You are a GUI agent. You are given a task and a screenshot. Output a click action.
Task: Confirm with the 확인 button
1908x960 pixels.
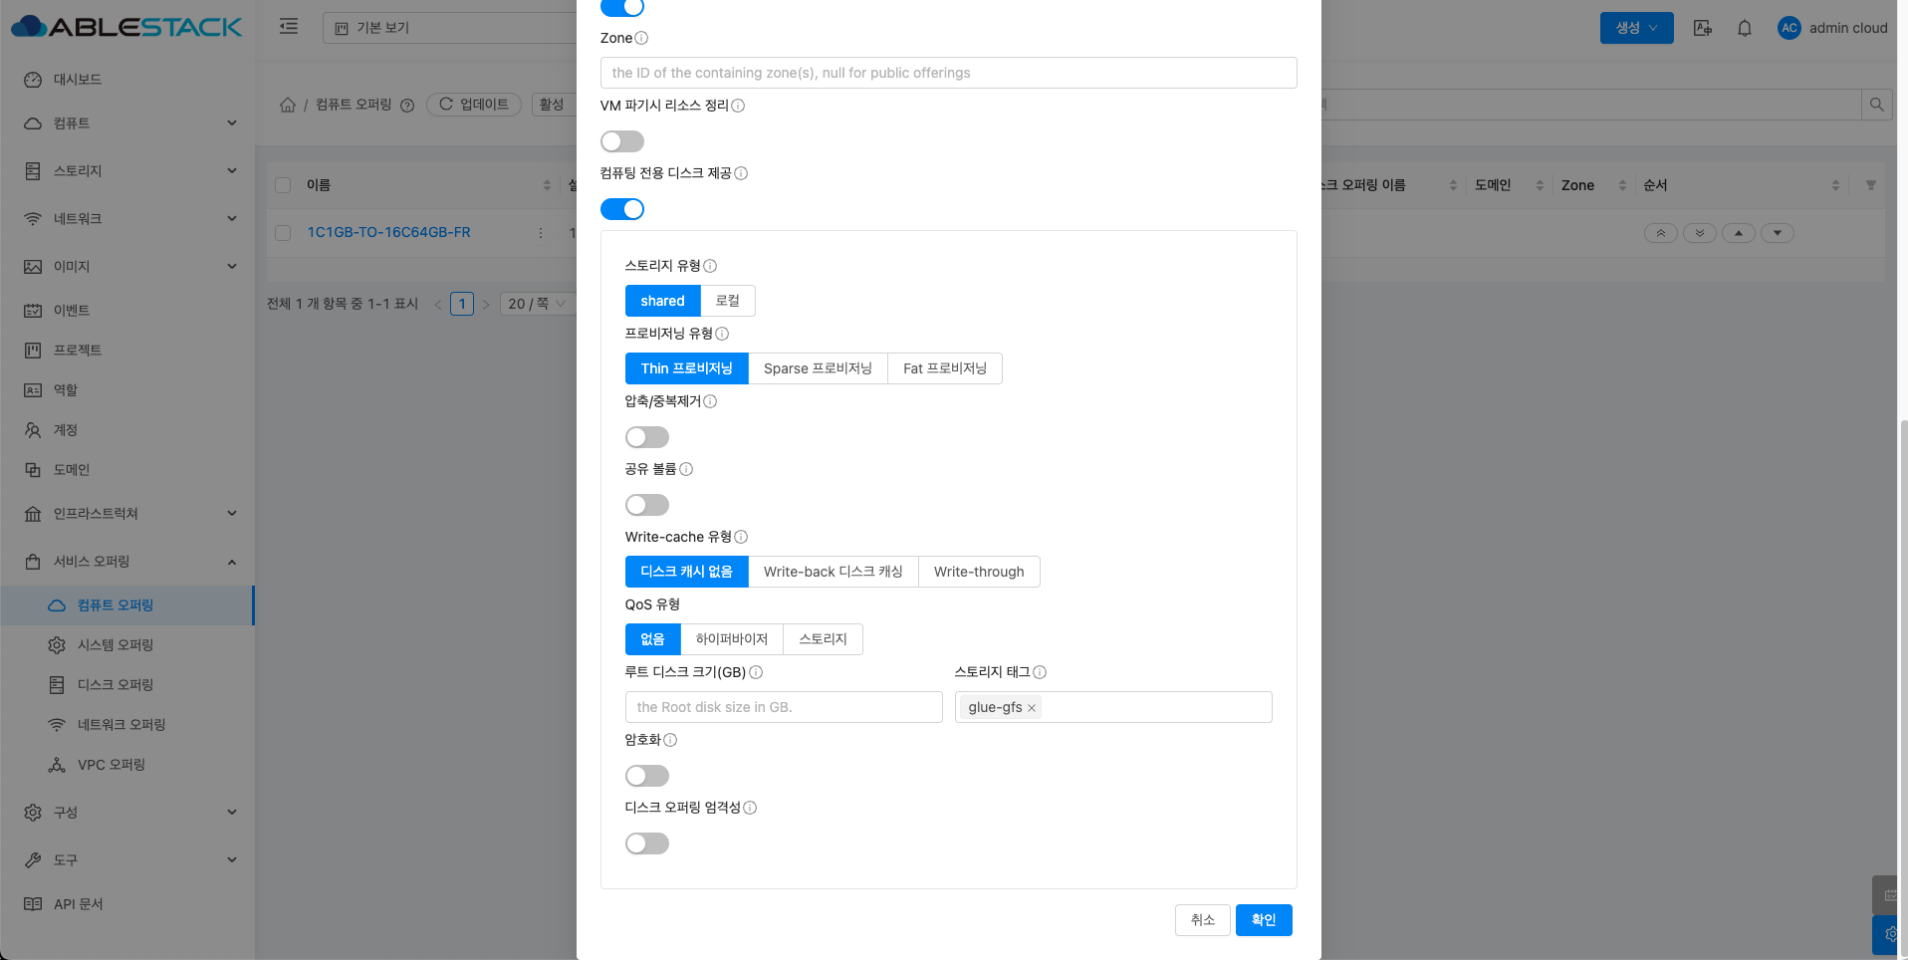[x=1264, y=920]
